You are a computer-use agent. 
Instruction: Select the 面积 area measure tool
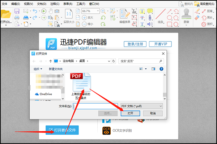(x=208, y=24)
